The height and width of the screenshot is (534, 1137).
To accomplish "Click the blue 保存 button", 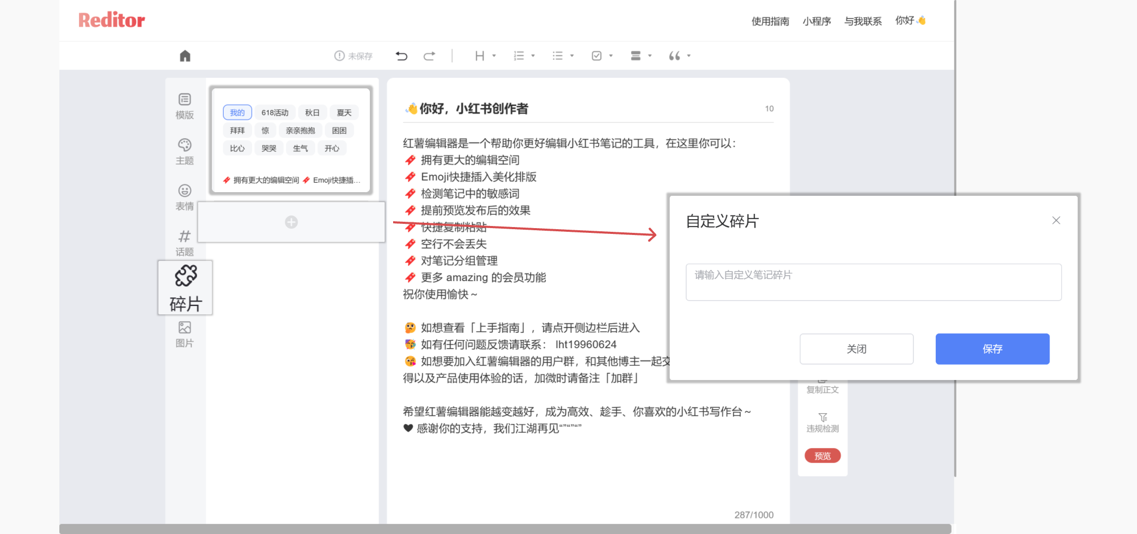I will 992,349.
